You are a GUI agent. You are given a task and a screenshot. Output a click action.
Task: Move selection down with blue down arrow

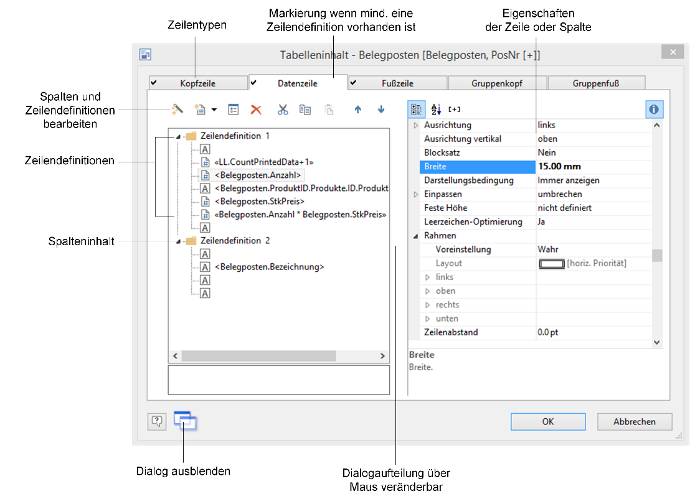(x=381, y=110)
